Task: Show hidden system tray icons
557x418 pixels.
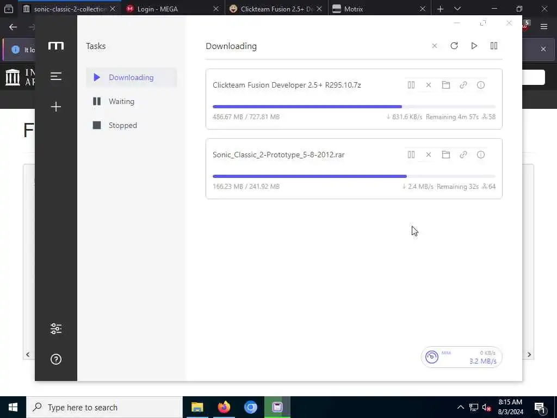Action: click(x=460, y=407)
